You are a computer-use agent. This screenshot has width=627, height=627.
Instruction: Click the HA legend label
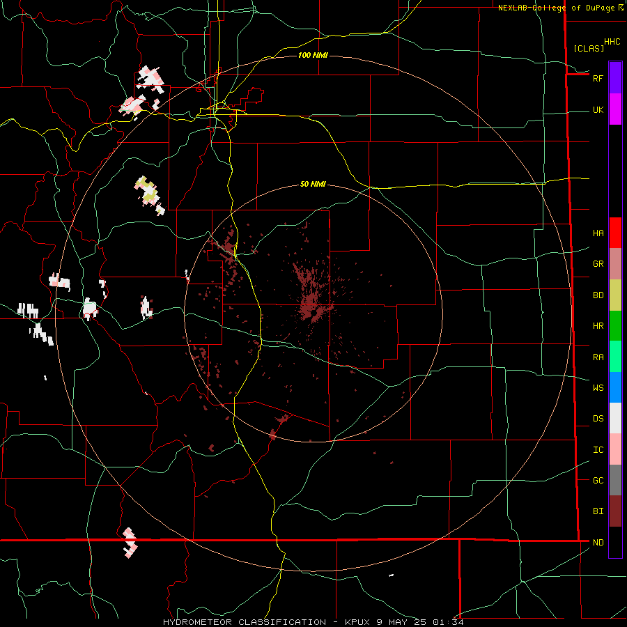(x=598, y=233)
